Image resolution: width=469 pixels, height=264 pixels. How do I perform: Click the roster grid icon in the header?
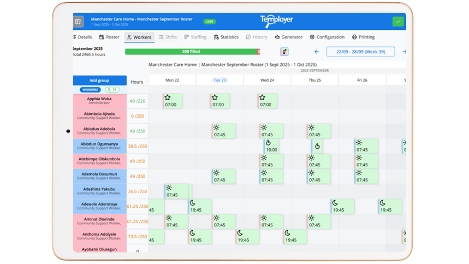click(x=78, y=22)
